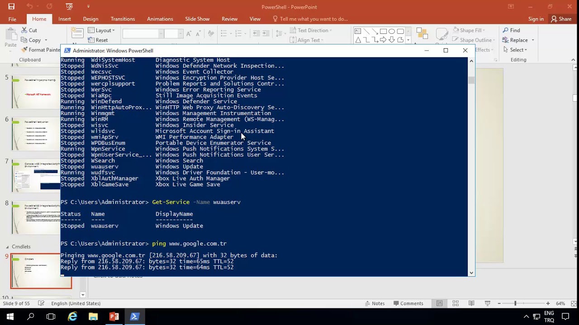The height and width of the screenshot is (325, 579).
Task: Open the Select dropdown in Editing
Action: [515, 50]
